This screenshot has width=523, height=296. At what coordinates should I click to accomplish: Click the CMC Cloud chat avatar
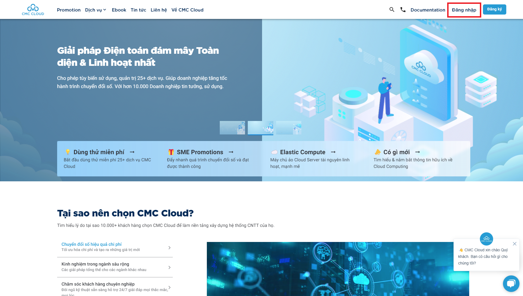coord(486,239)
